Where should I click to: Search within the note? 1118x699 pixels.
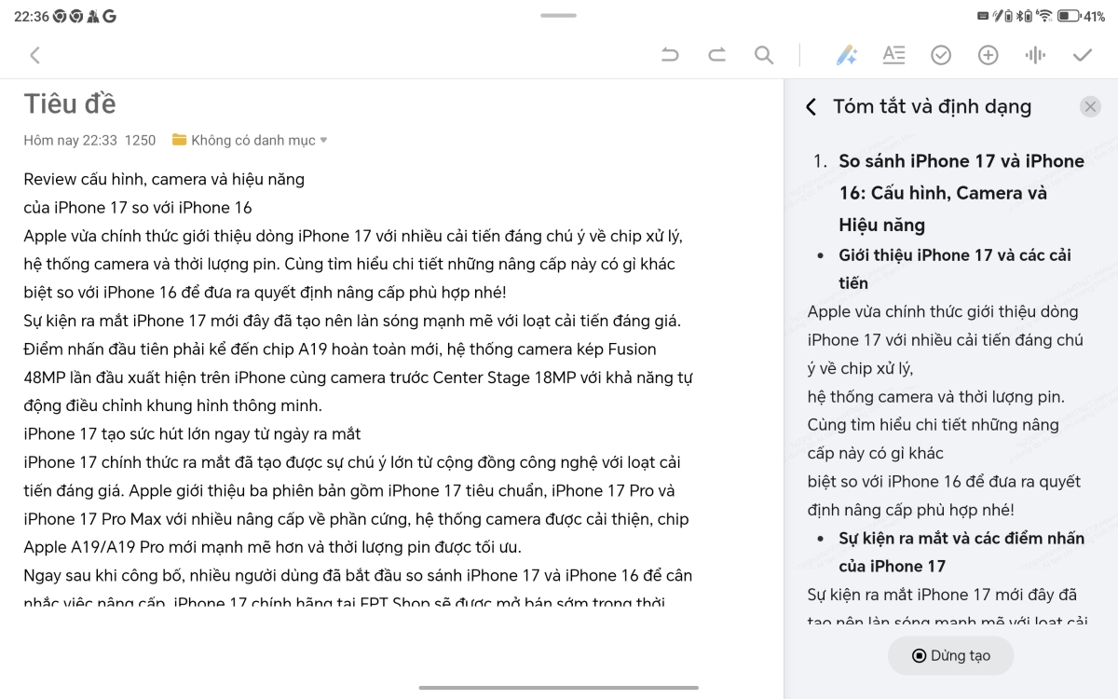pyautogui.click(x=764, y=55)
